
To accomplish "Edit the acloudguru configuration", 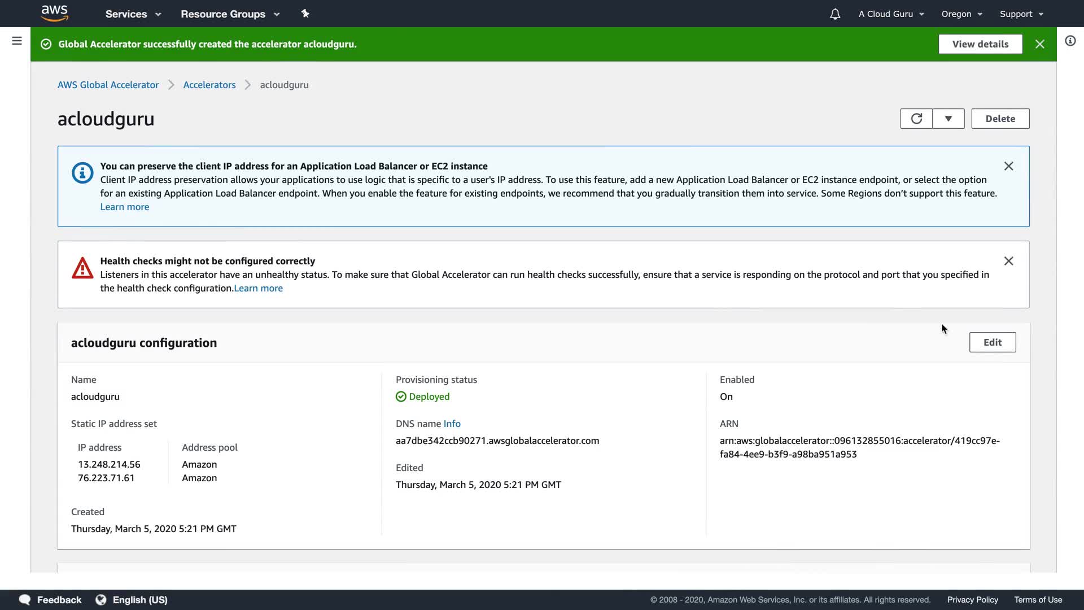I will [992, 342].
